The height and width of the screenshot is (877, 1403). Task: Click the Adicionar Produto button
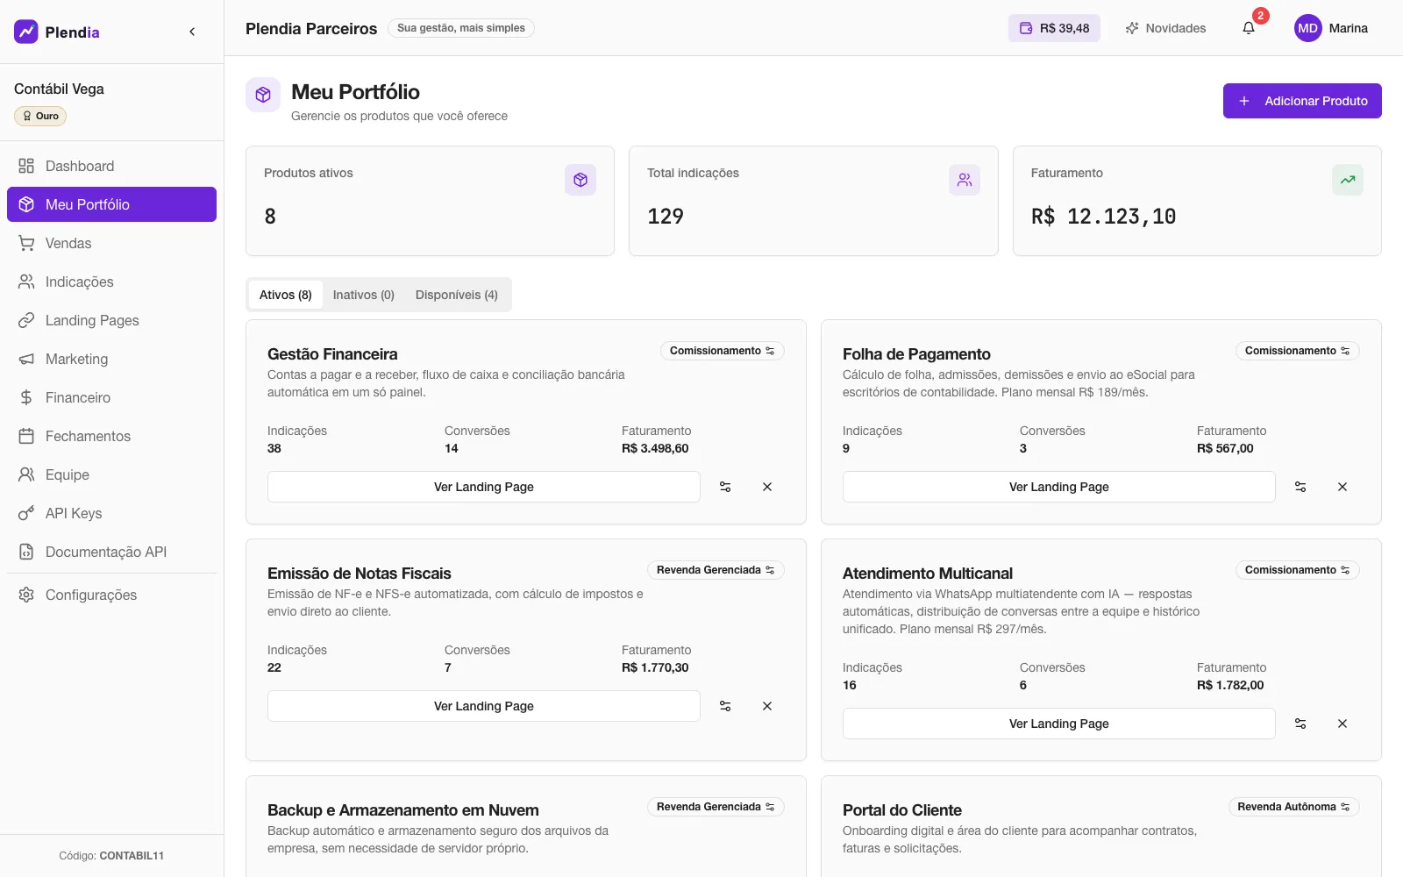point(1302,101)
